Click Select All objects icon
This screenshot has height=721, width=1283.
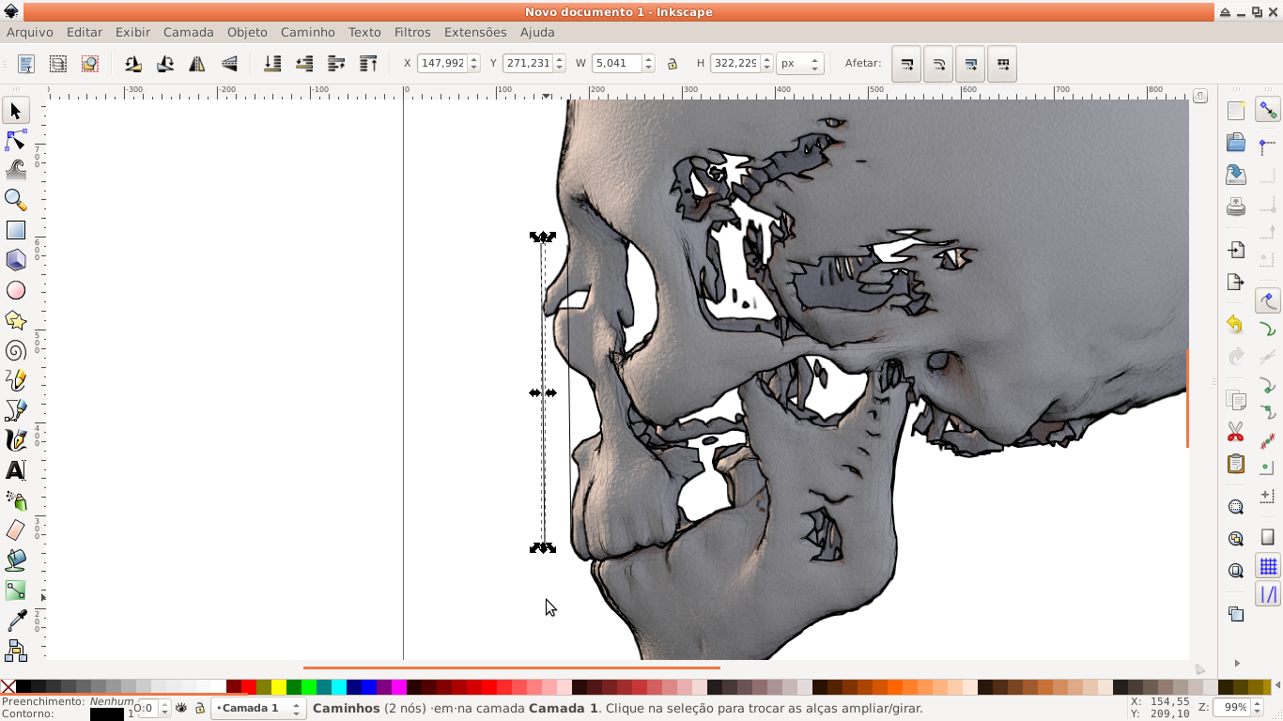pyautogui.click(x=26, y=64)
